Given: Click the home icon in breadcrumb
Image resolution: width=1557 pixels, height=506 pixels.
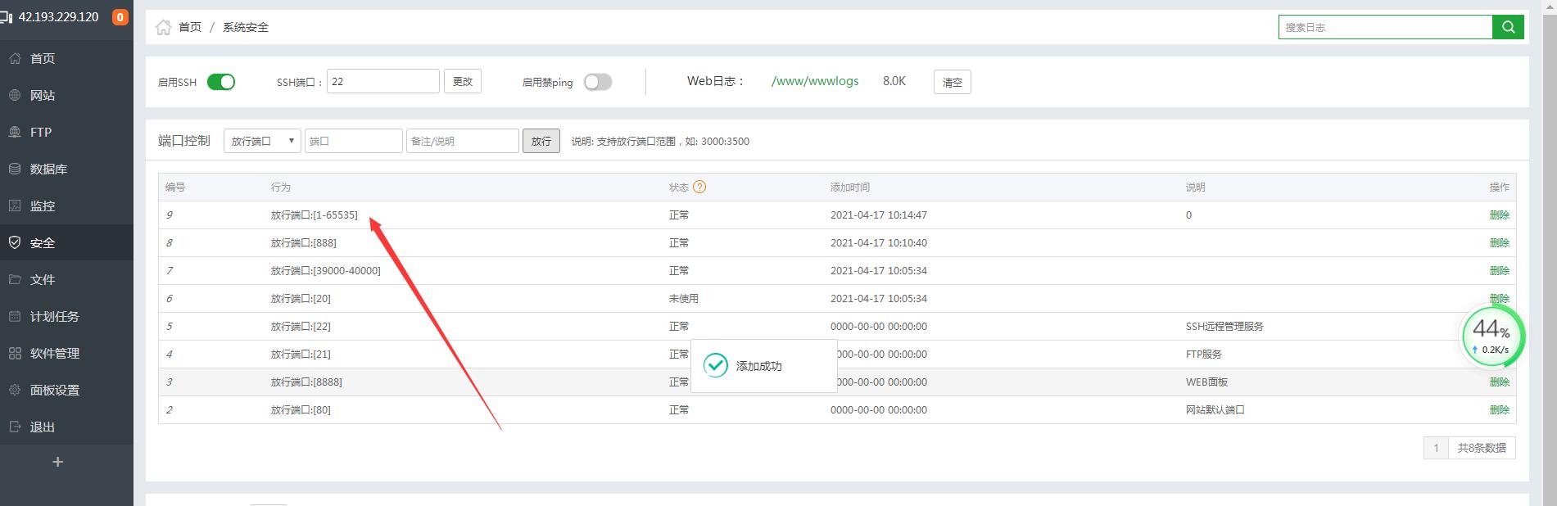Looking at the screenshot, I should pyautogui.click(x=163, y=27).
